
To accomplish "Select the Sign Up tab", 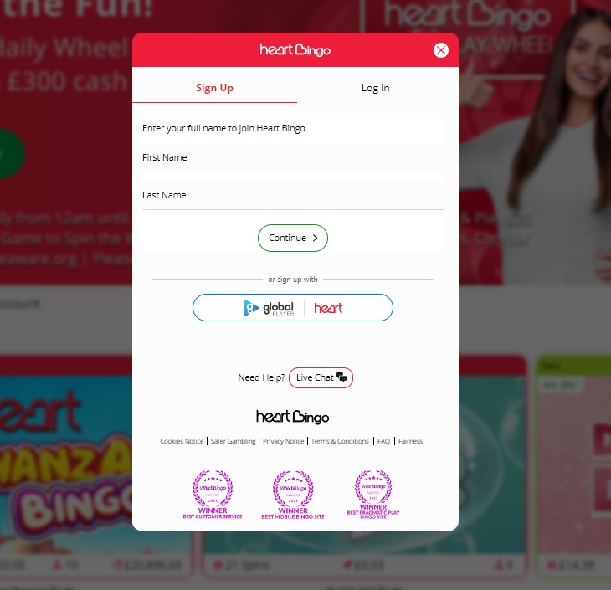I will point(215,88).
